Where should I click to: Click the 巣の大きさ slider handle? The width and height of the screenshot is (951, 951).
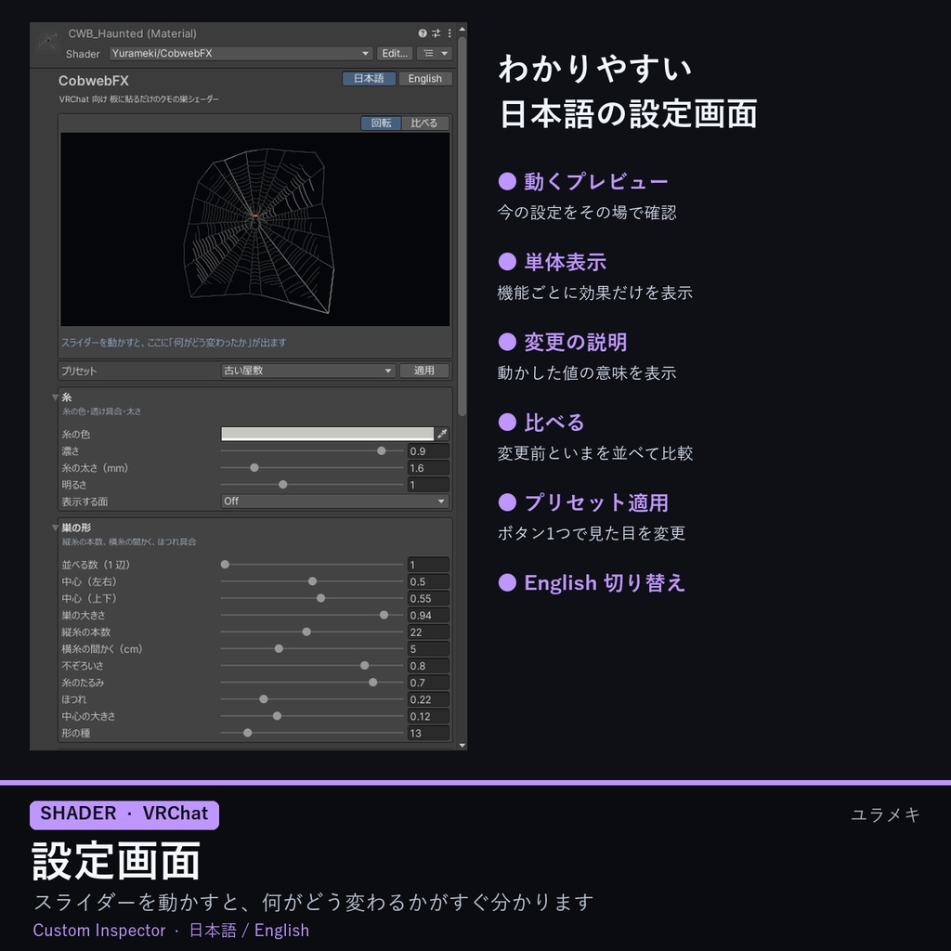[x=384, y=615]
